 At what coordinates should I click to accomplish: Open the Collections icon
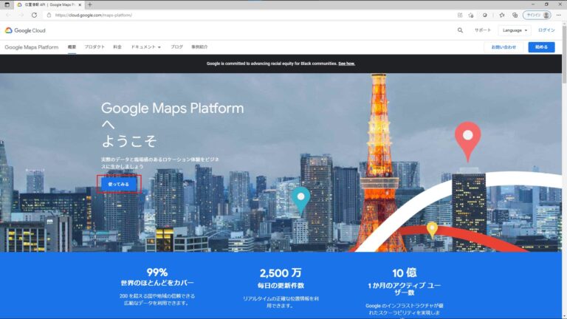pyautogui.click(x=515, y=16)
